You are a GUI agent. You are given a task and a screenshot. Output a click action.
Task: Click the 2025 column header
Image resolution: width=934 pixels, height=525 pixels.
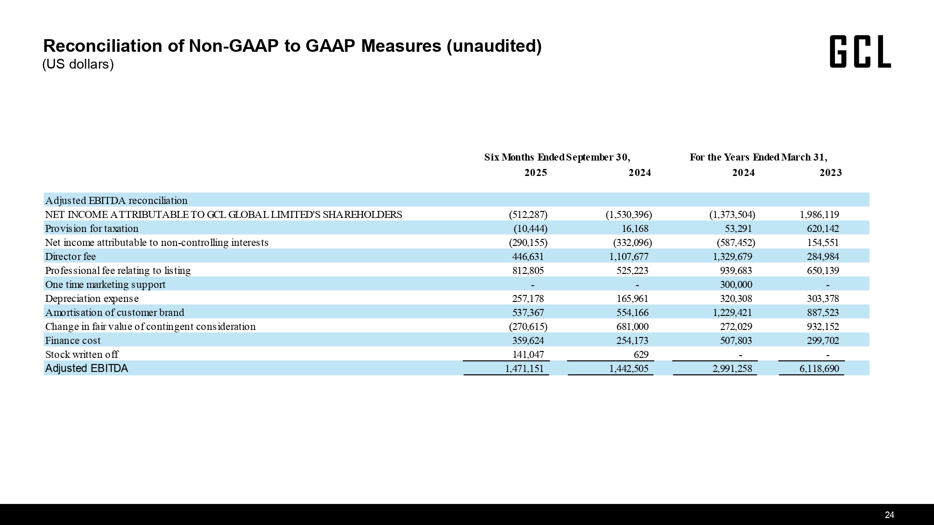click(x=535, y=173)
